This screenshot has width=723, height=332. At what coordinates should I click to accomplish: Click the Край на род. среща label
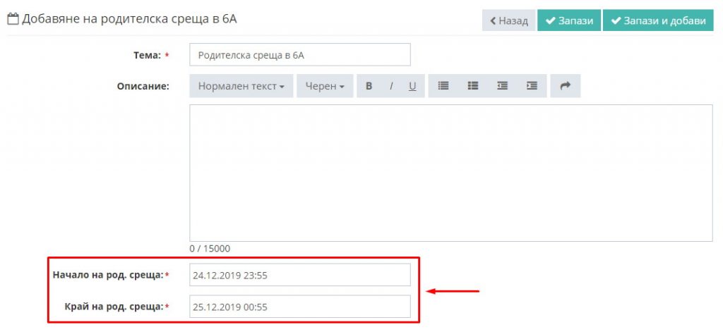pos(114,307)
